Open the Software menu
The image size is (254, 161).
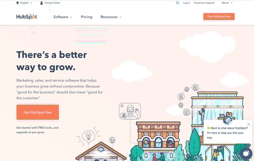[x=63, y=17]
